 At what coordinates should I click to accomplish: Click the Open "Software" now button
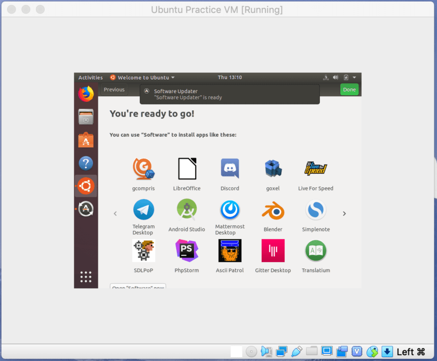[x=138, y=286]
